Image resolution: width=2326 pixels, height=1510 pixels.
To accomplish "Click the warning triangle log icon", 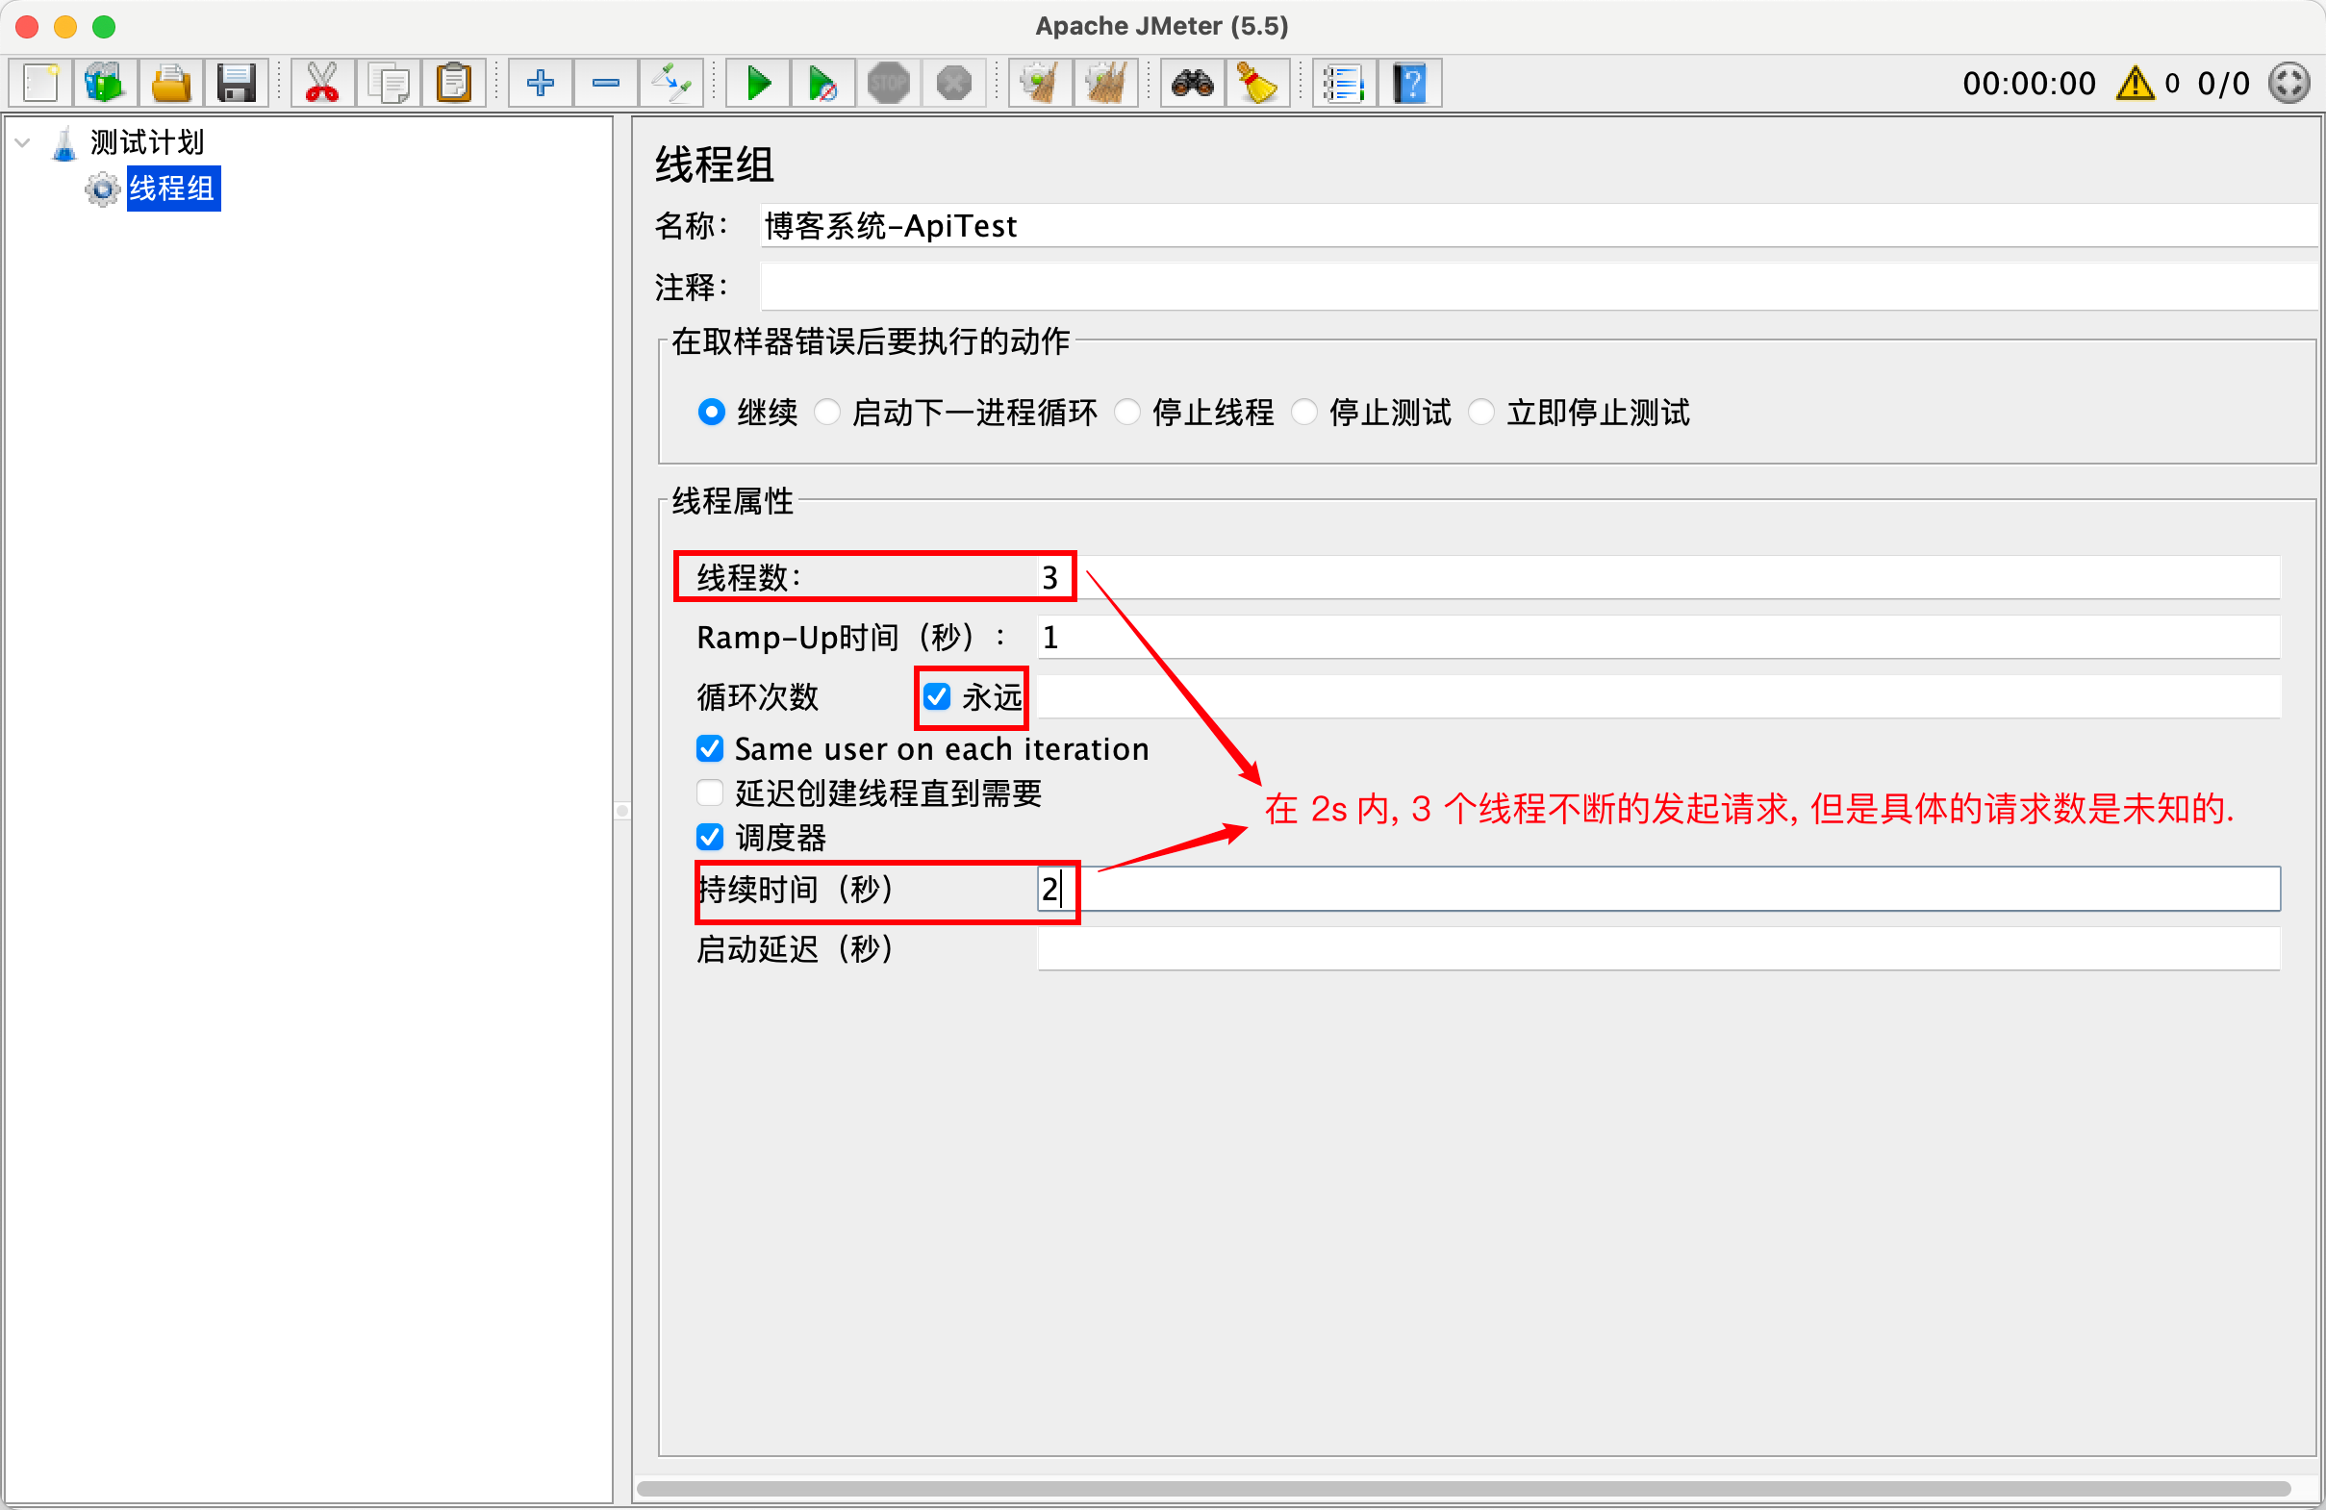I will 2135,83.
